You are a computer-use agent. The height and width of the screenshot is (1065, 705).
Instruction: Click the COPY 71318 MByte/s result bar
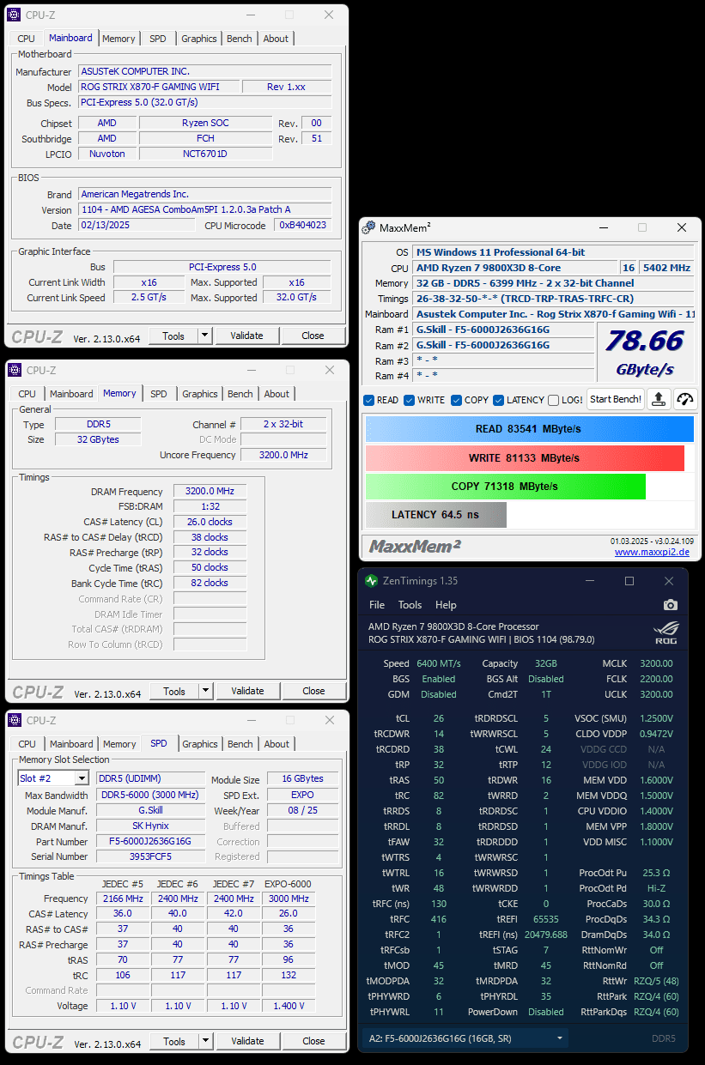click(505, 487)
